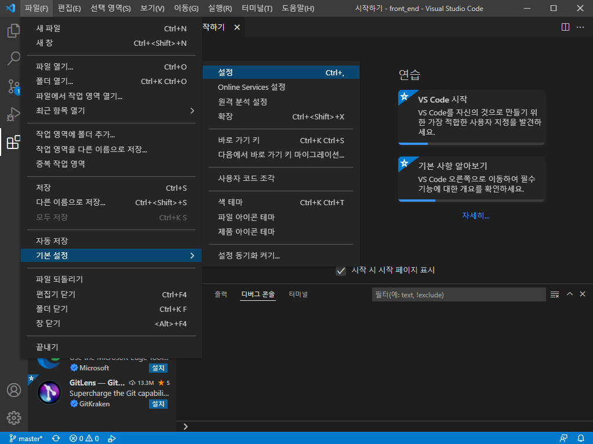Split the editor to the right

(x=565, y=27)
